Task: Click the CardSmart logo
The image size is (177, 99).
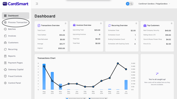Action: 16,4
